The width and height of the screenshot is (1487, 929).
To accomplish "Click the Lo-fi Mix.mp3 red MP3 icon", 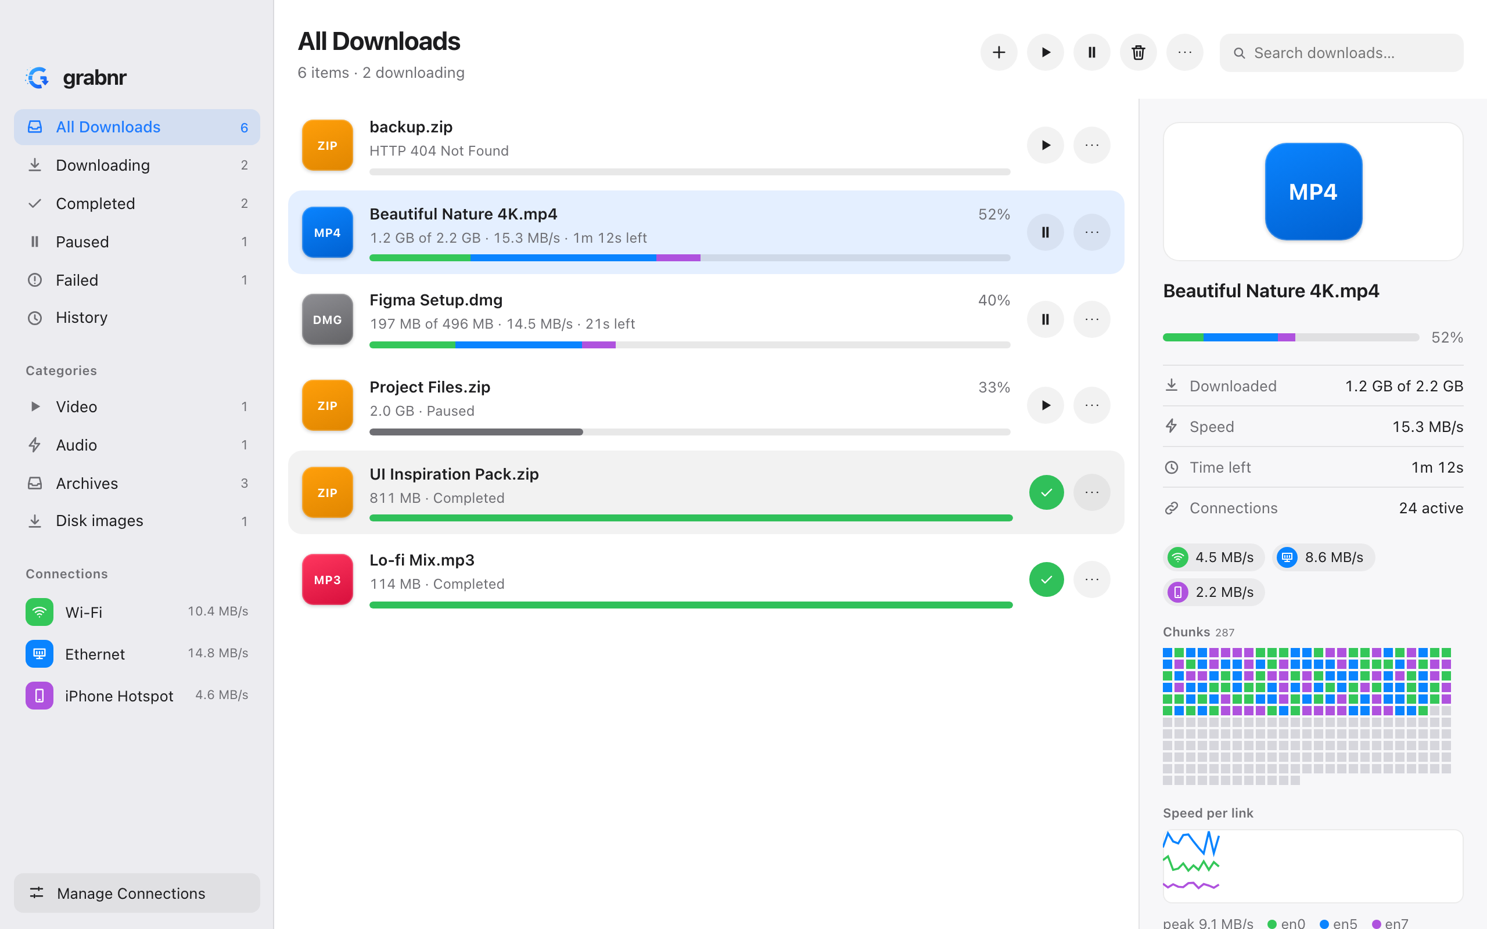I will (328, 579).
